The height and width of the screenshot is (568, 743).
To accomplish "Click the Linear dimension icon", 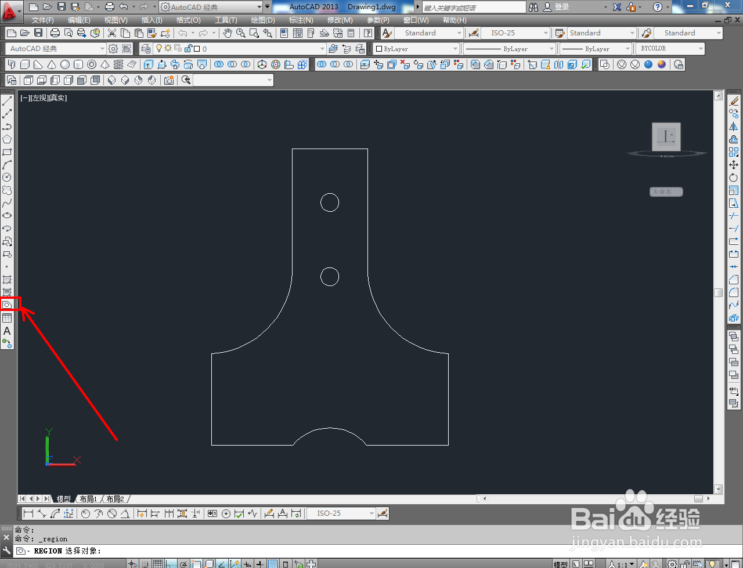I will click(28, 513).
